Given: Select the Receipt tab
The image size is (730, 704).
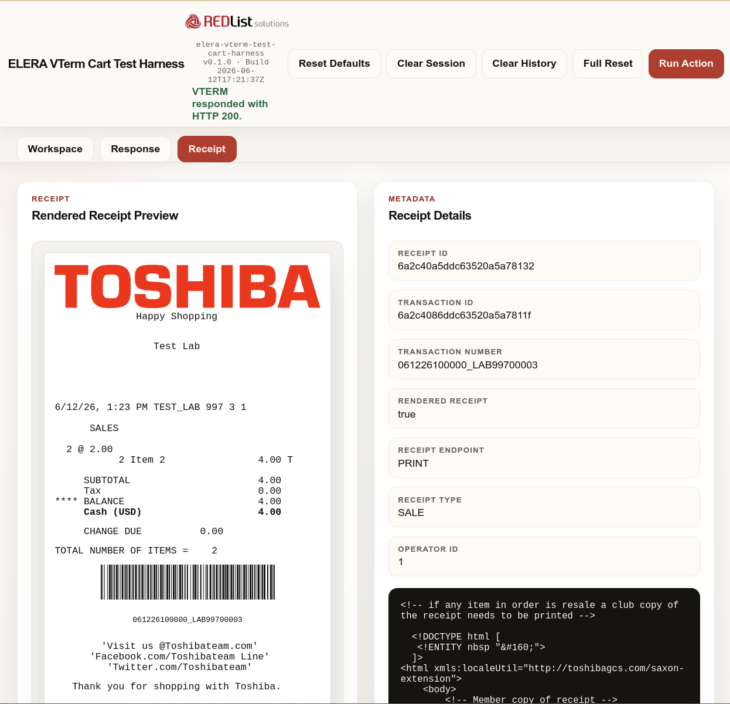Looking at the screenshot, I should point(207,149).
